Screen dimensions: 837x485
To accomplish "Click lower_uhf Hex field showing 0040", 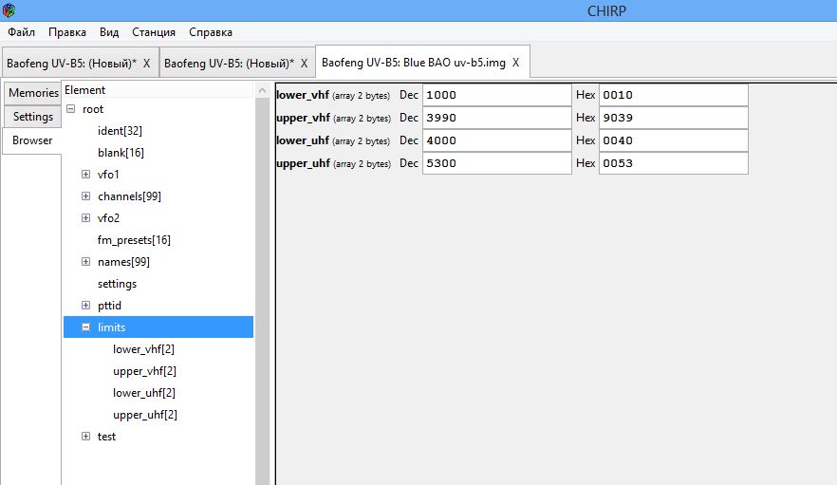I will (674, 140).
